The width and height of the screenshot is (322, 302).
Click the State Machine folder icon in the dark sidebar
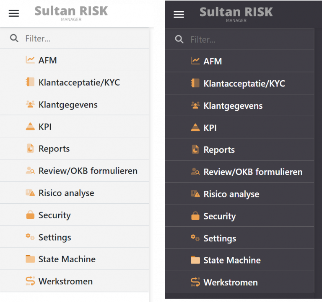(x=195, y=260)
